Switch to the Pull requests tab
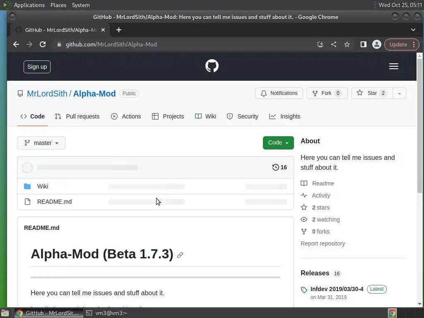 point(77,116)
